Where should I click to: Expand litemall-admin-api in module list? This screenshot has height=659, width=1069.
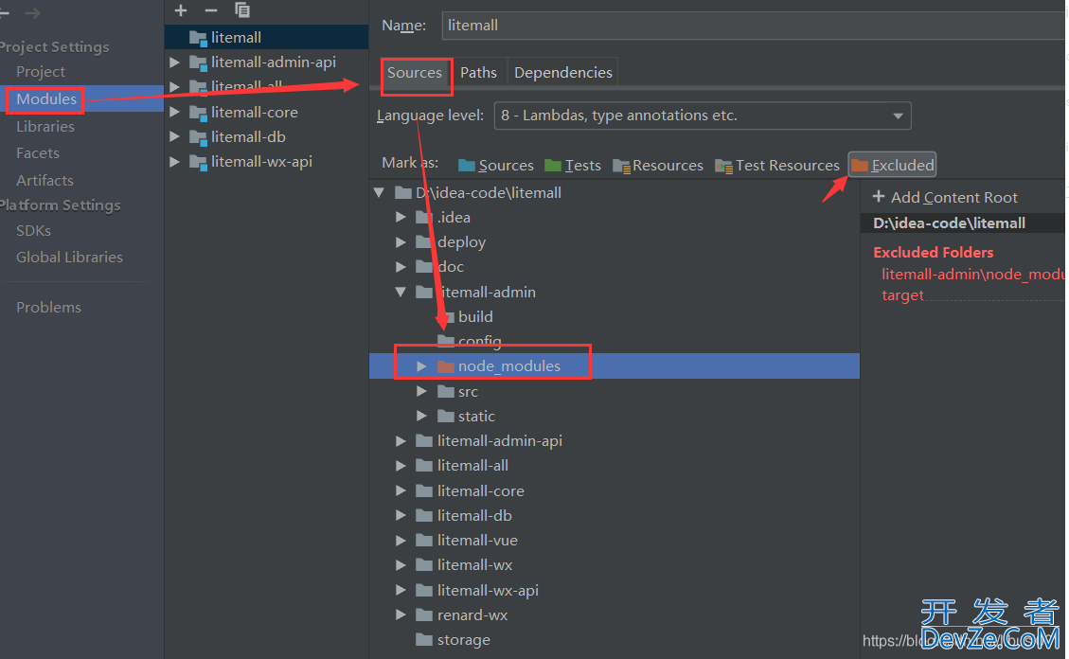(x=174, y=62)
